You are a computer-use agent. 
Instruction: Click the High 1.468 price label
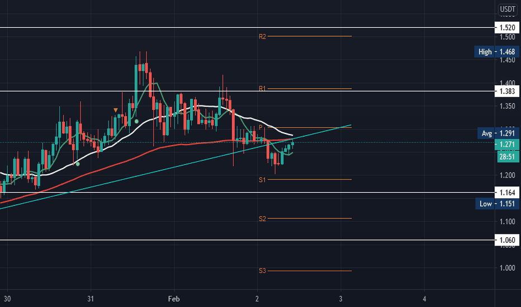point(496,52)
